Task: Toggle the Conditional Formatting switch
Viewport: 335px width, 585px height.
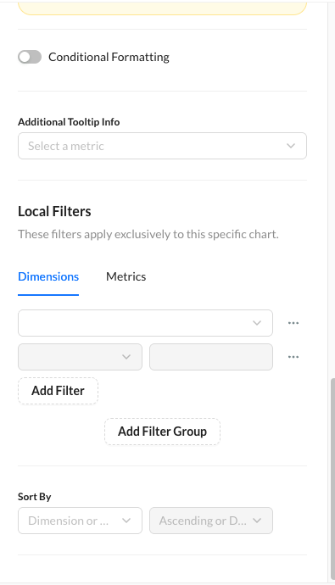Action: 30,57
